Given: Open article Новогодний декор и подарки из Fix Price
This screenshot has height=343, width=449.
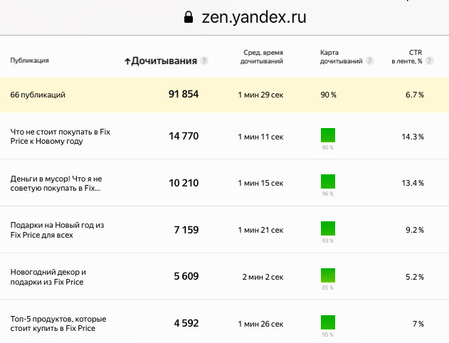Looking at the screenshot, I should (x=48, y=277).
